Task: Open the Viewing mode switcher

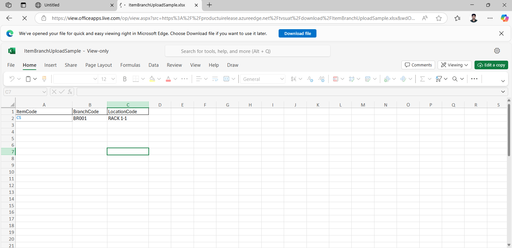Action: click(x=454, y=65)
